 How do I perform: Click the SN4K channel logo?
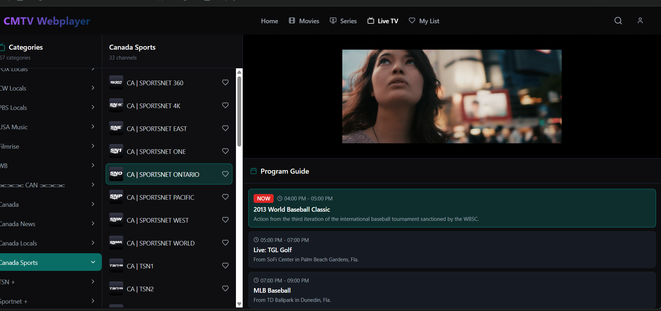tap(116, 105)
